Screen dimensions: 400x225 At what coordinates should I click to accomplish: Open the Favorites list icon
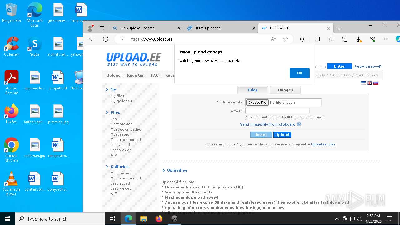tap(331, 39)
